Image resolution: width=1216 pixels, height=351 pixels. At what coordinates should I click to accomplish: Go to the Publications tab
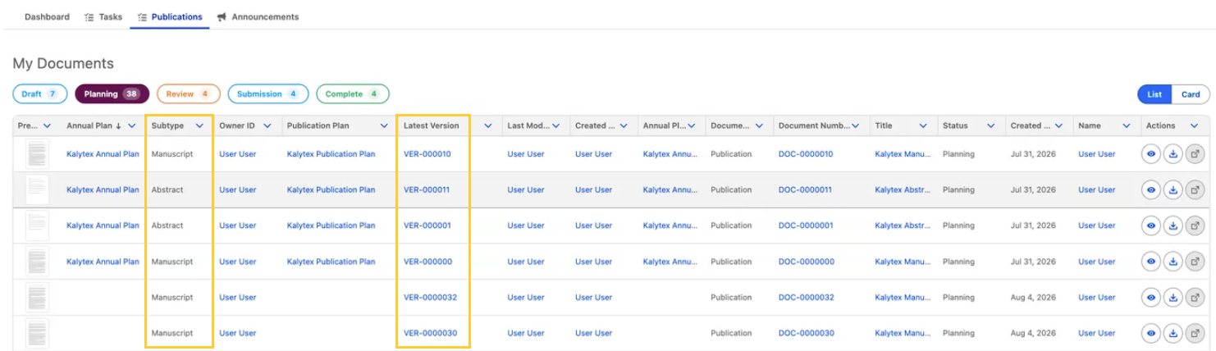coord(170,16)
